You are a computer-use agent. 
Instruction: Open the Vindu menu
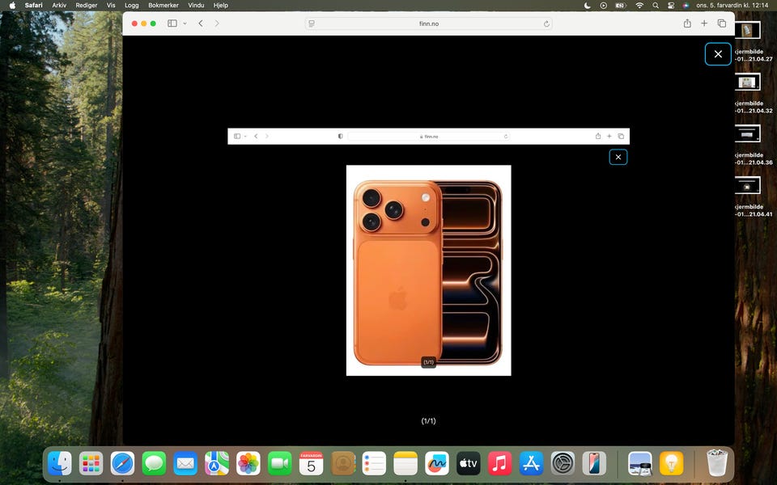[x=196, y=5]
